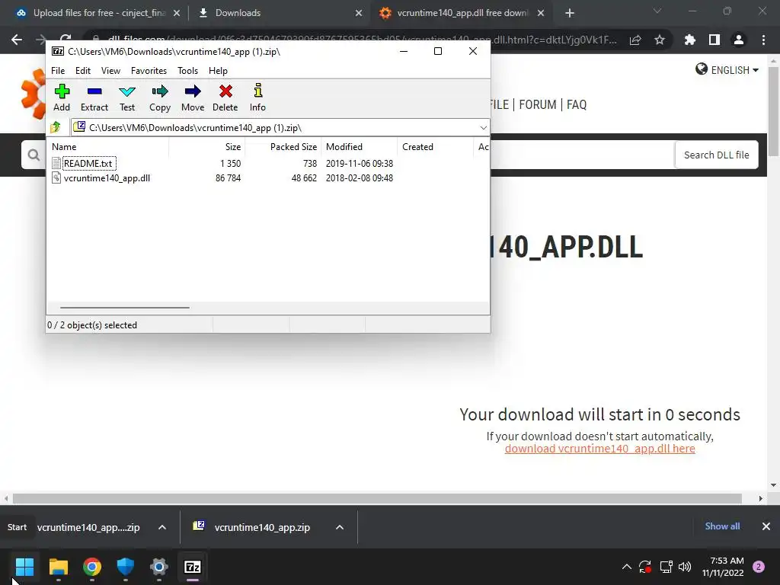The height and width of the screenshot is (585, 780).
Task: Open Chrome from the taskbar
Action: coord(92,567)
